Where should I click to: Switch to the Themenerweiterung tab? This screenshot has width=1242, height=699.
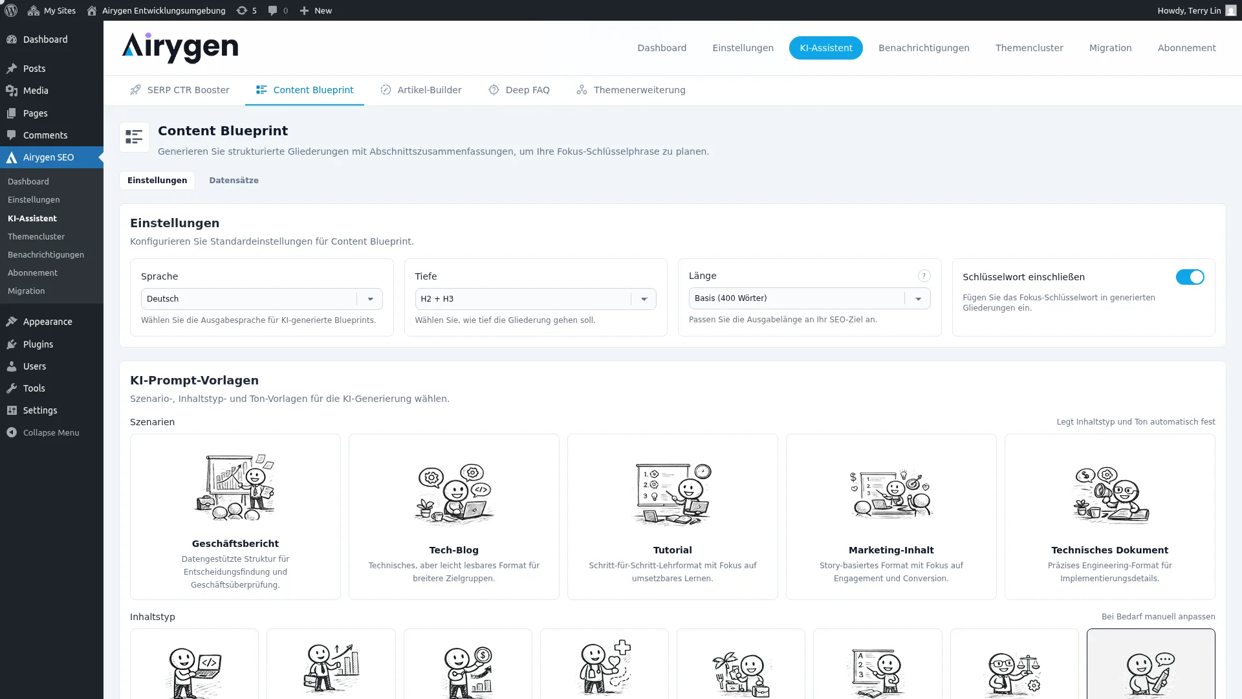coord(631,90)
